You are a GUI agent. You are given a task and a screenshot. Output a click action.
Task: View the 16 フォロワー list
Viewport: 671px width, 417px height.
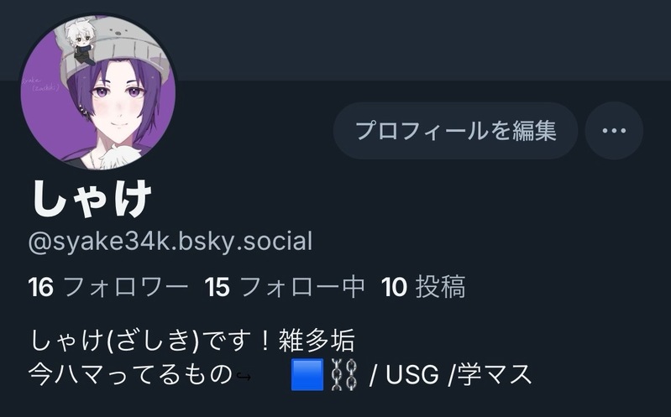107,287
